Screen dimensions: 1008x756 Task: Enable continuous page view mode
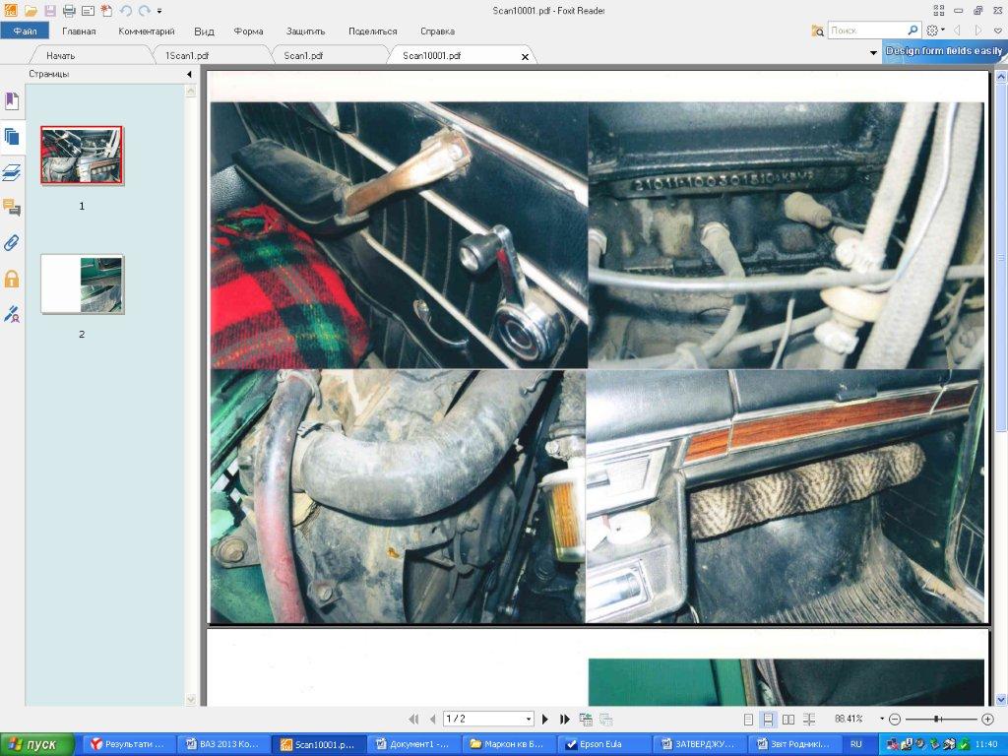pyautogui.click(x=768, y=720)
